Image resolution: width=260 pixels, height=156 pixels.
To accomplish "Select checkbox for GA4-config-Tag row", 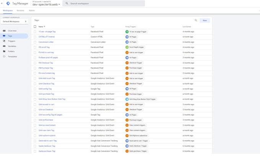I will 35,89.
